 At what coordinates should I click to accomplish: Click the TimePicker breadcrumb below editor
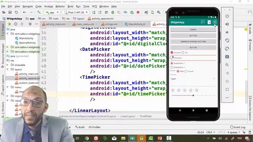click(145, 116)
